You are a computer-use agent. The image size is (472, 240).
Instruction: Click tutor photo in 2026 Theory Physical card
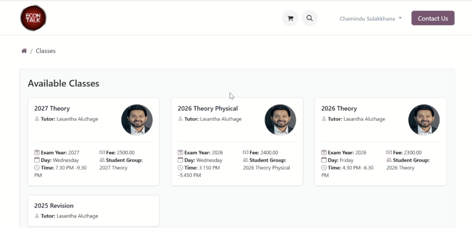click(280, 120)
